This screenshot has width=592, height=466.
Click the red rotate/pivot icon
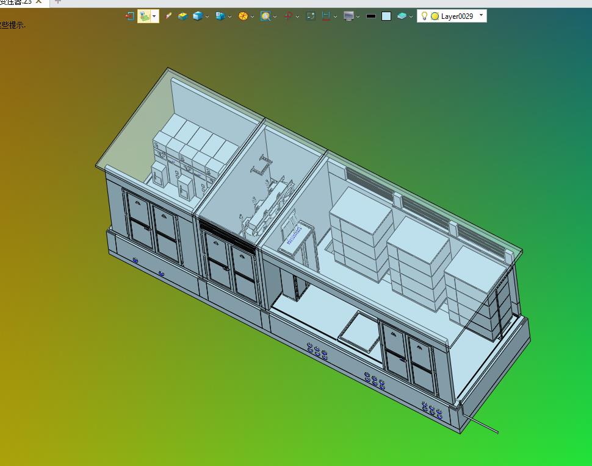coord(289,16)
